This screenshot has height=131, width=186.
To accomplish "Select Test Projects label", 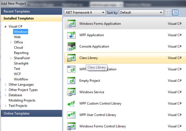I will tap(18, 106).
